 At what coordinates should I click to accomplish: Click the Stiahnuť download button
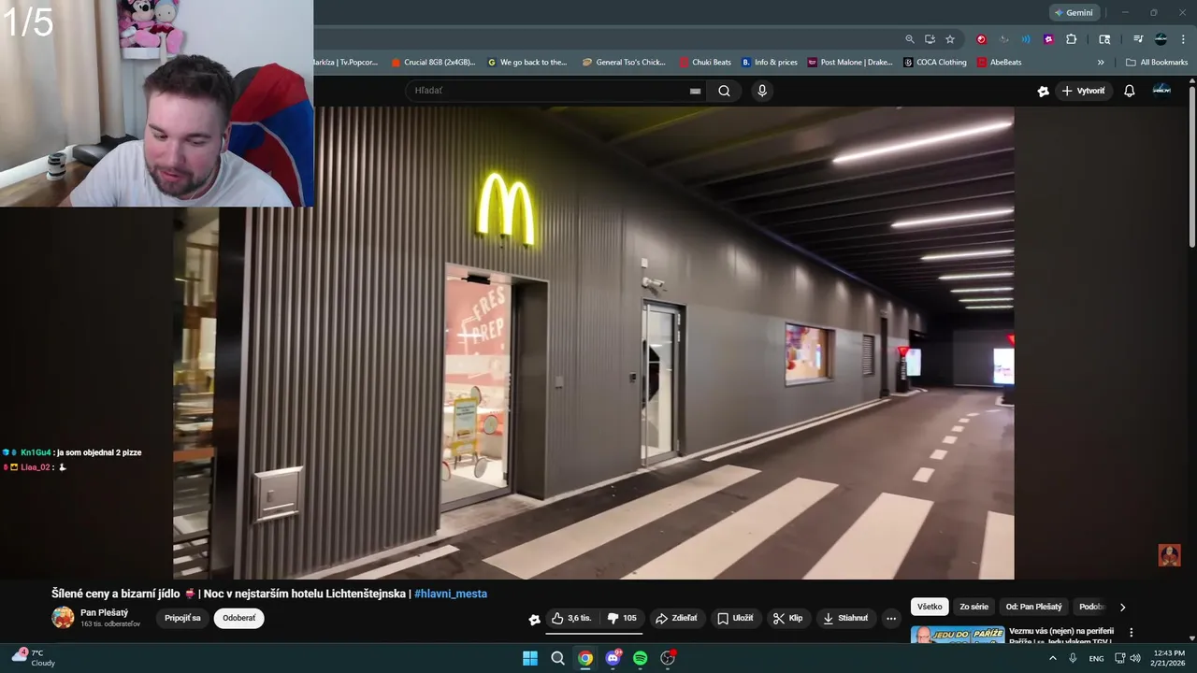pyautogui.click(x=845, y=618)
